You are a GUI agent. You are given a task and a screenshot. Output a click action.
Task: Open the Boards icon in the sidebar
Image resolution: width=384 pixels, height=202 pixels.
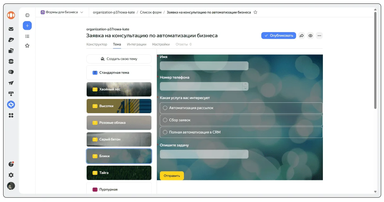point(11,94)
